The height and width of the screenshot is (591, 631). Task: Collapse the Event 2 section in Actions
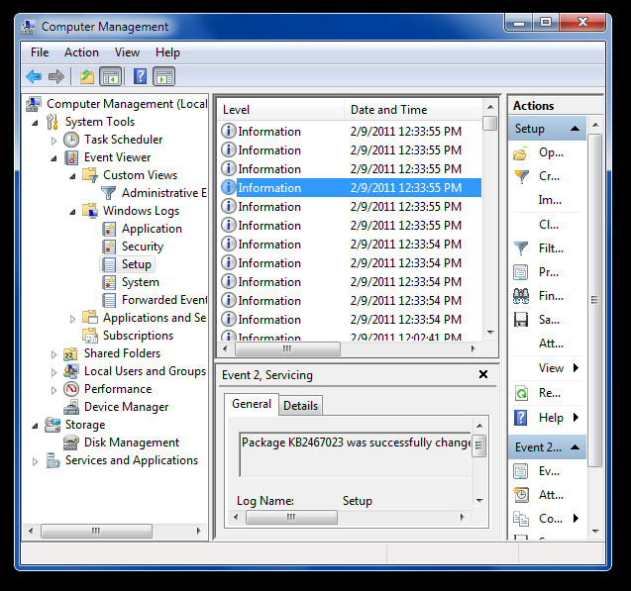(576, 447)
